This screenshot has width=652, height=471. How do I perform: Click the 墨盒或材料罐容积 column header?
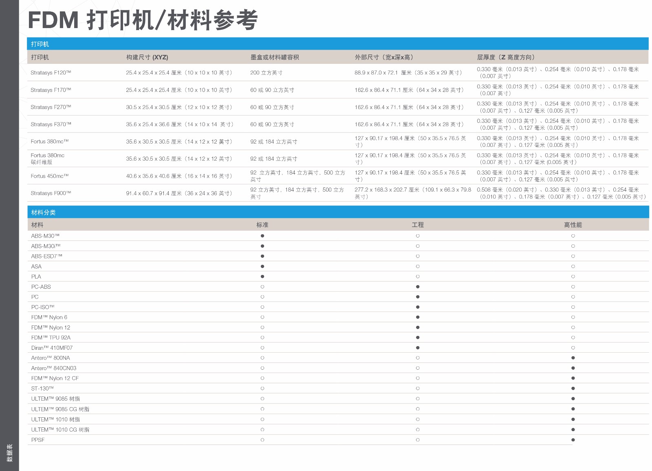275,57
